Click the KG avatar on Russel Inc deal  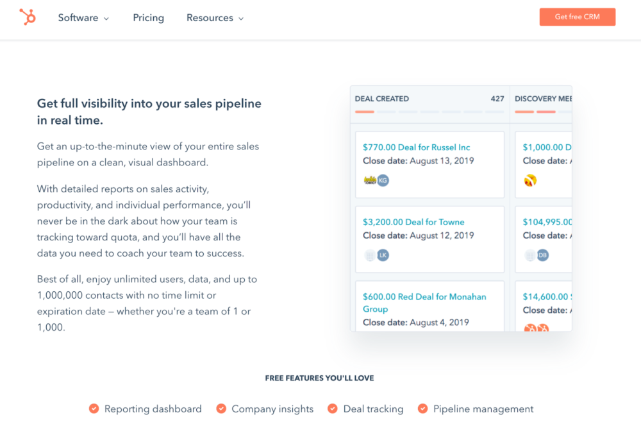pyautogui.click(x=383, y=180)
